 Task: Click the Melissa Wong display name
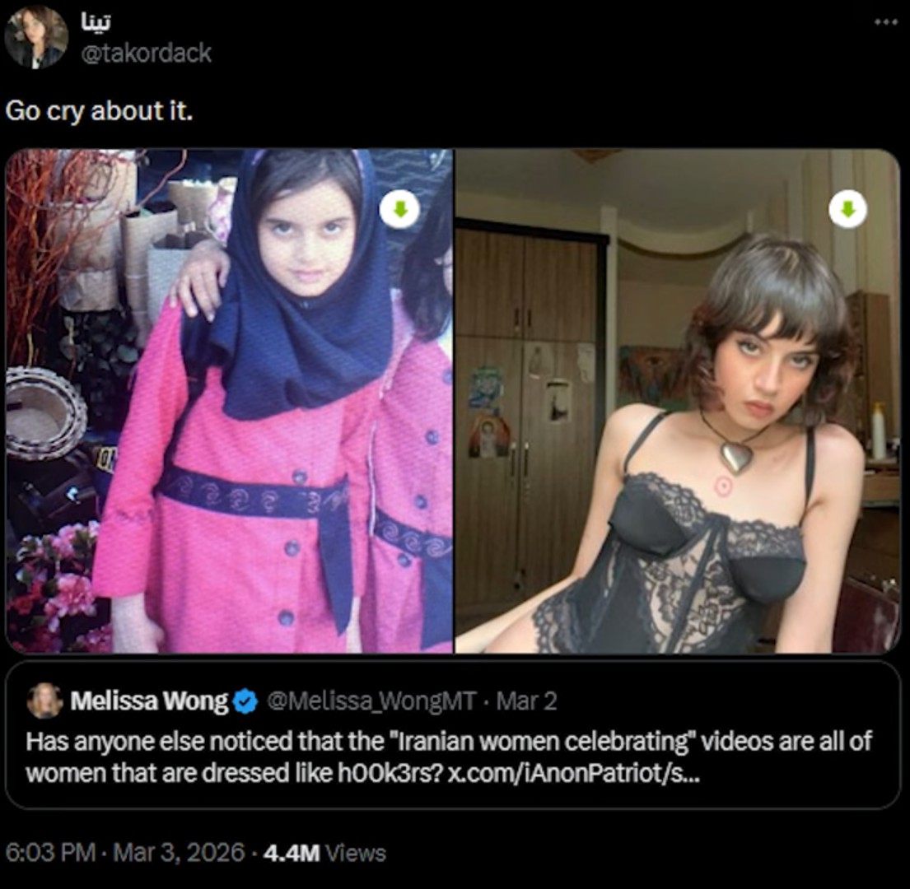coord(149,701)
